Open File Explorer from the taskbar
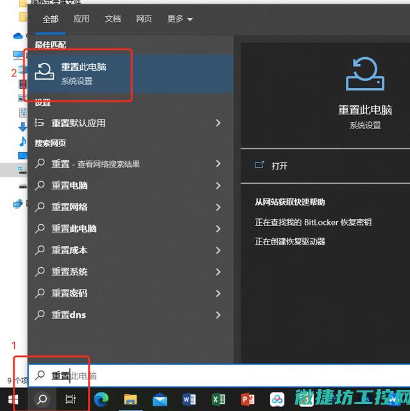The image size is (410, 411). (x=130, y=399)
